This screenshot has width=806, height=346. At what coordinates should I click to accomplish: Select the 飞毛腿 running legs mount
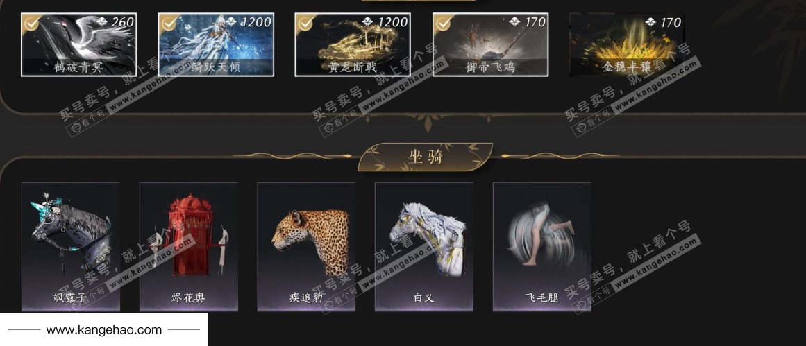tap(541, 247)
